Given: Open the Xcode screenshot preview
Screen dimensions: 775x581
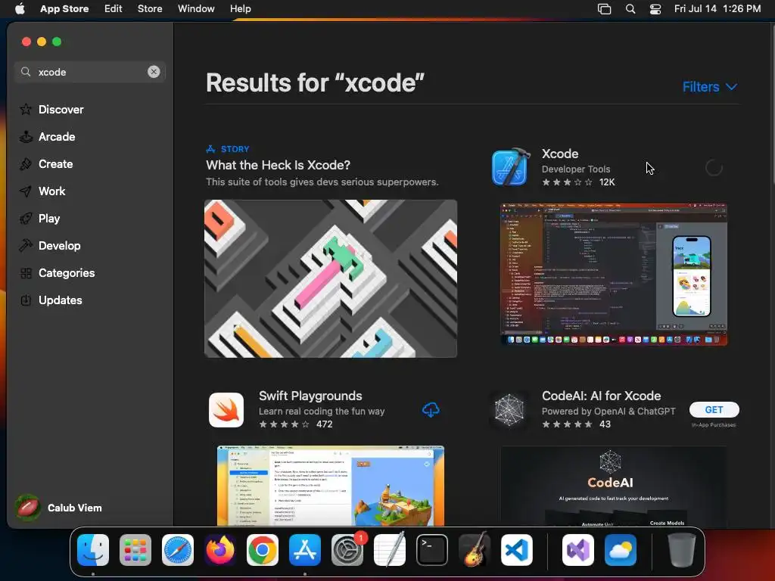Looking at the screenshot, I should (x=613, y=274).
